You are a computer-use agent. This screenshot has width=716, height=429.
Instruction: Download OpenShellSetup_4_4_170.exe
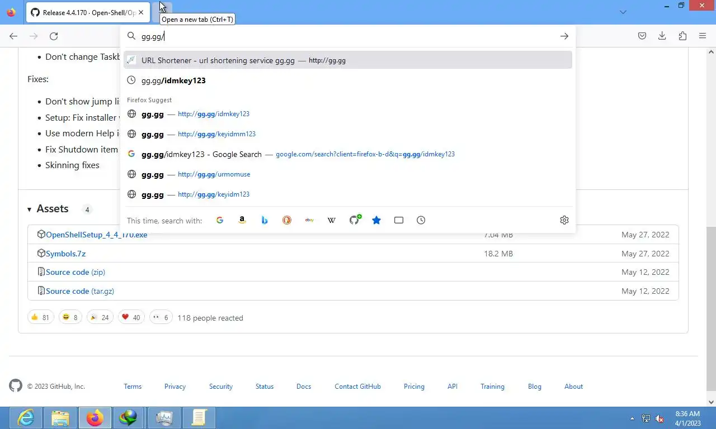97,235
